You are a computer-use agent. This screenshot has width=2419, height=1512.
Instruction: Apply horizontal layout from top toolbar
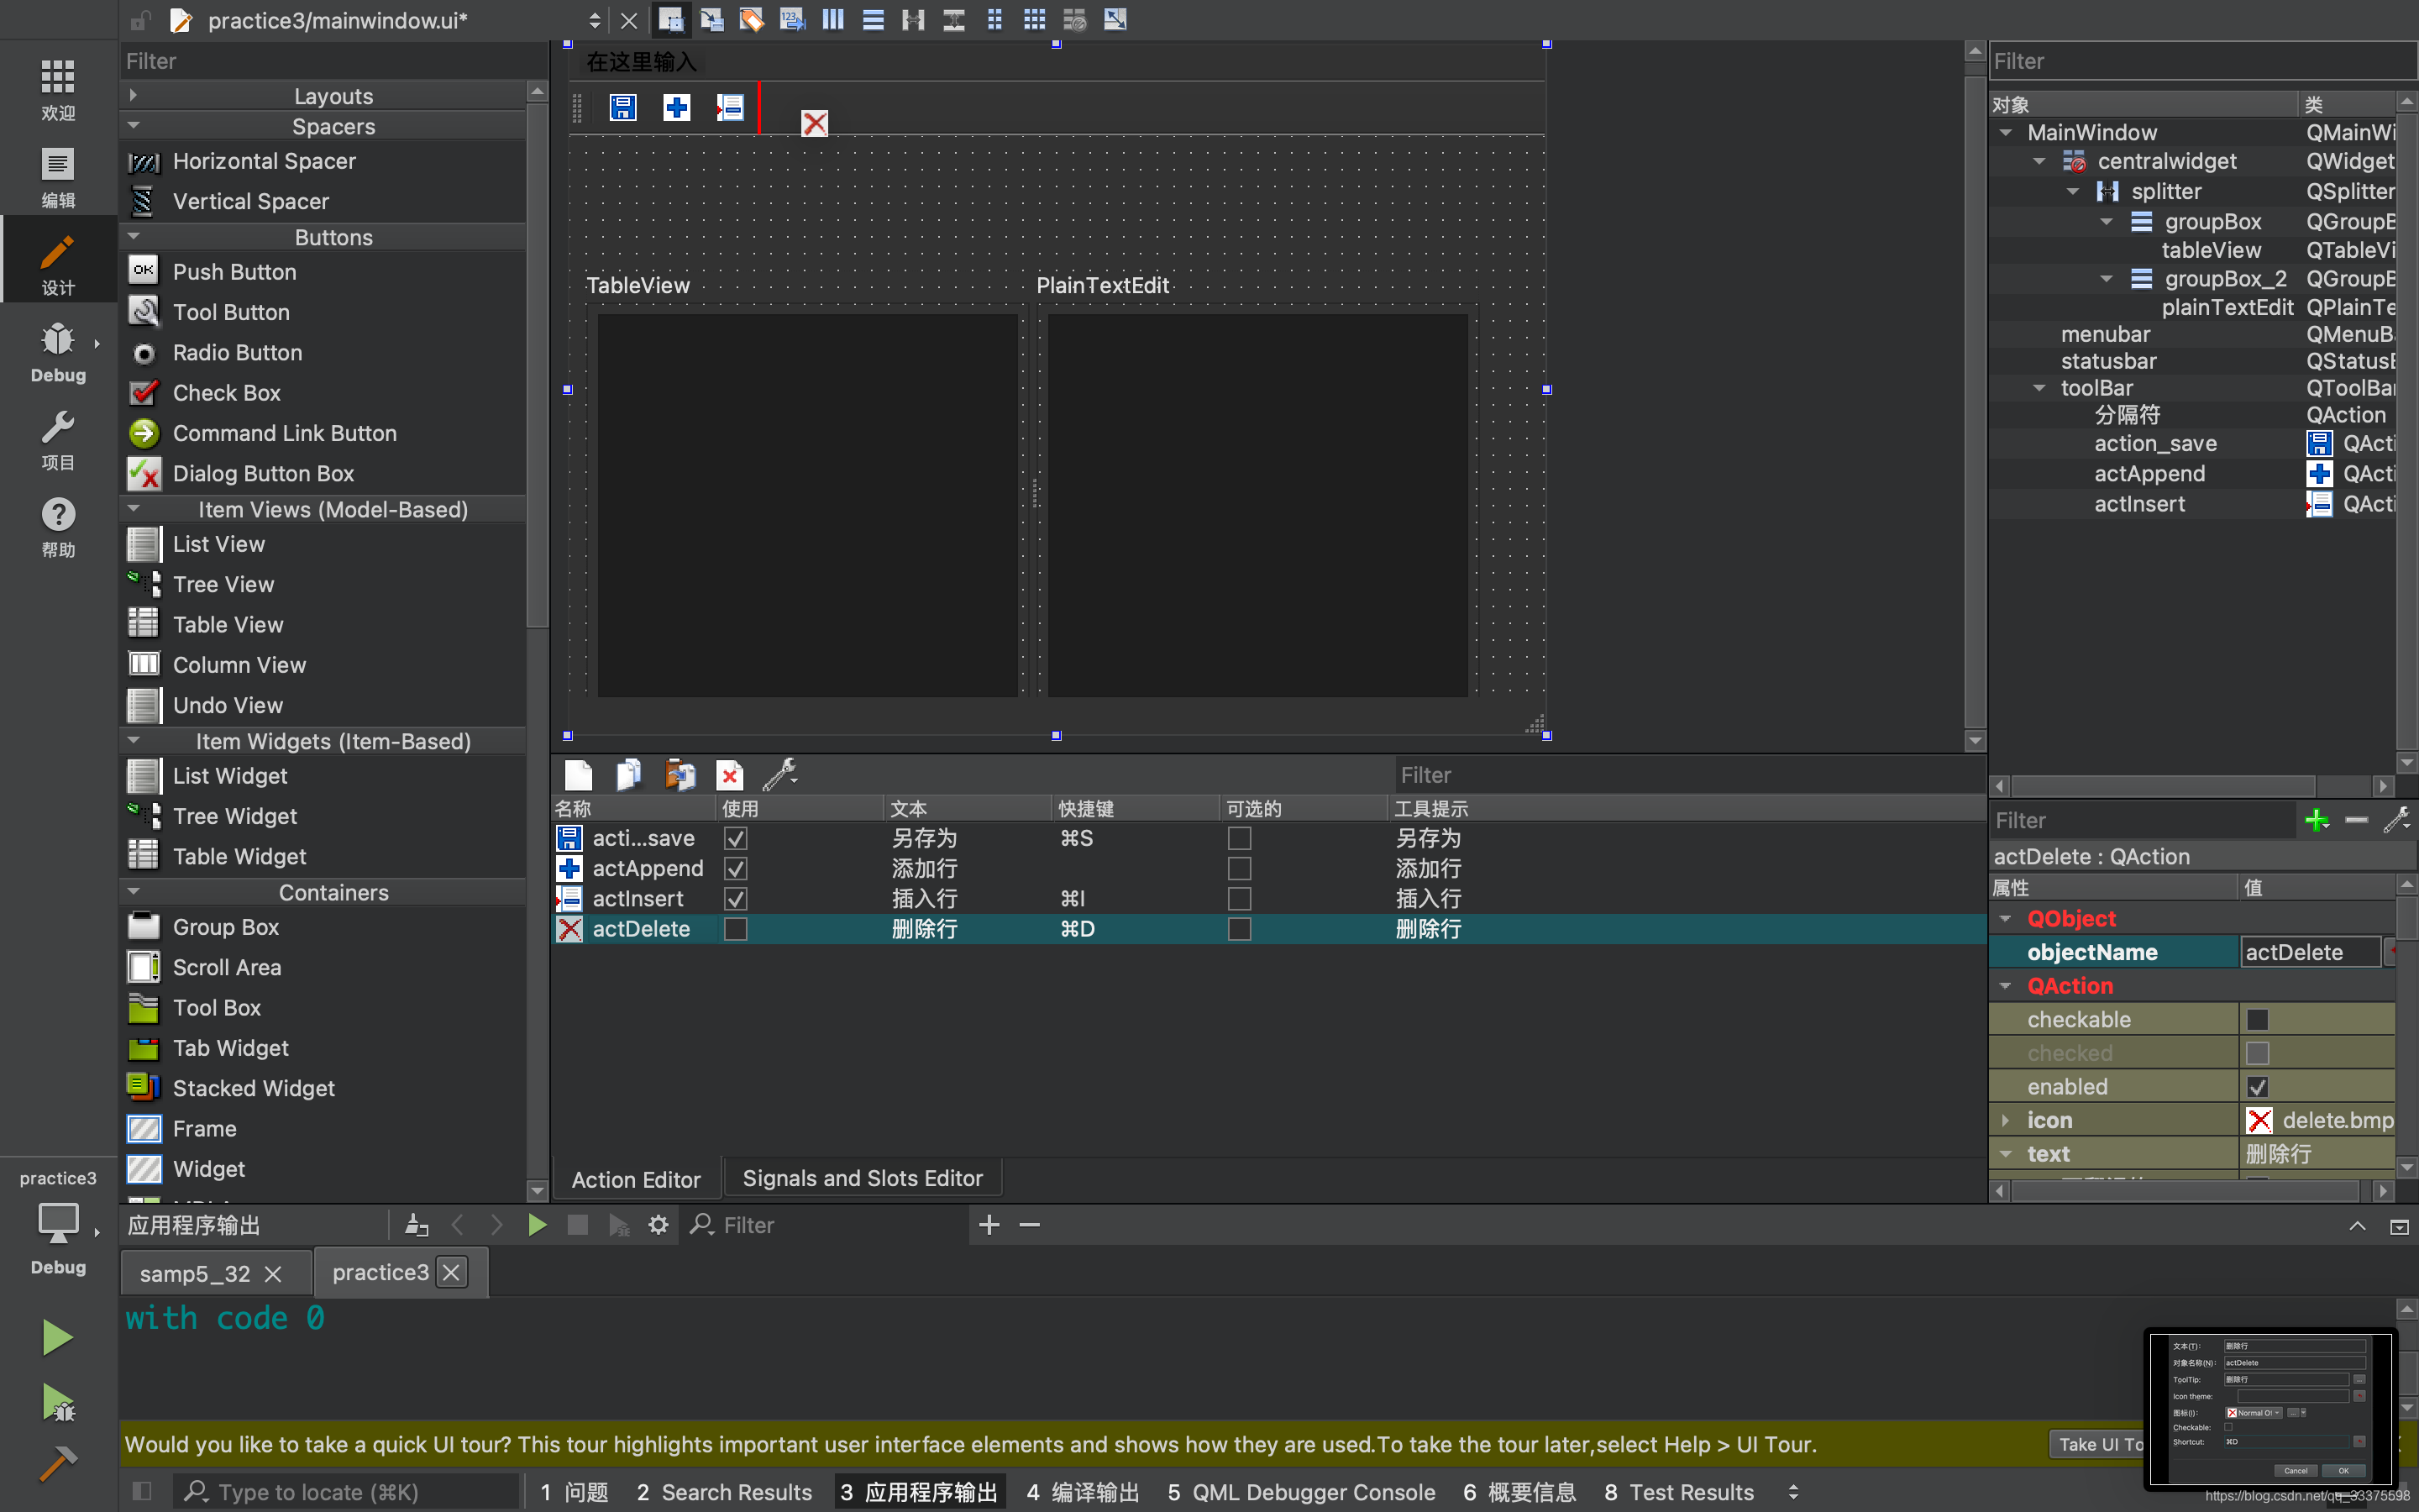click(x=832, y=20)
